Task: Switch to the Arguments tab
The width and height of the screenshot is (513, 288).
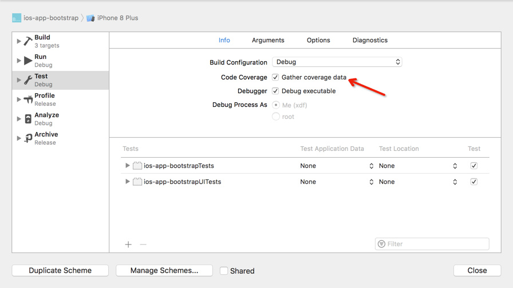Action: [x=268, y=41]
